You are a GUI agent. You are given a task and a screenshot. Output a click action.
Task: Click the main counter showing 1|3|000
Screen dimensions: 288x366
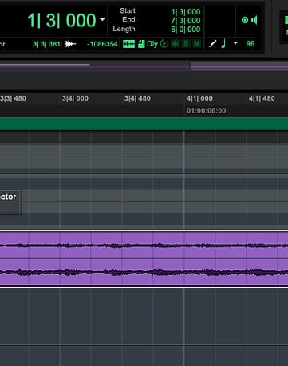61,20
